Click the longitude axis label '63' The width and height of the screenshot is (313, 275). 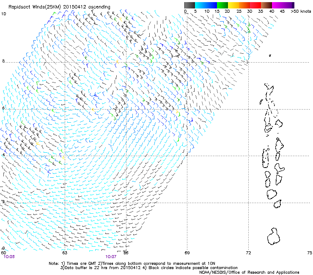[65, 253]
